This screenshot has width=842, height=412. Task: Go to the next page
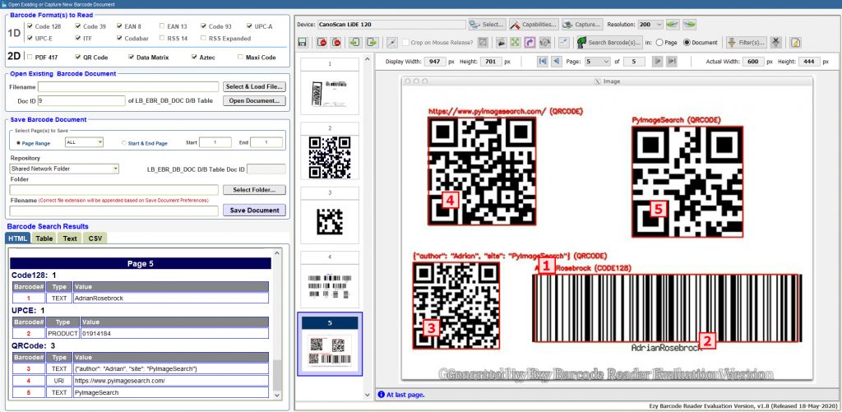[x=657, y=62]
